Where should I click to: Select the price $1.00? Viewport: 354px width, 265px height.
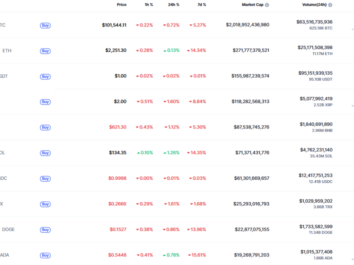tap(120, 76)
